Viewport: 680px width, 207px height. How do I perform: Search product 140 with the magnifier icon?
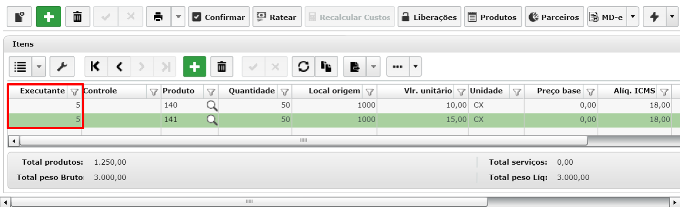click(212, 105)
